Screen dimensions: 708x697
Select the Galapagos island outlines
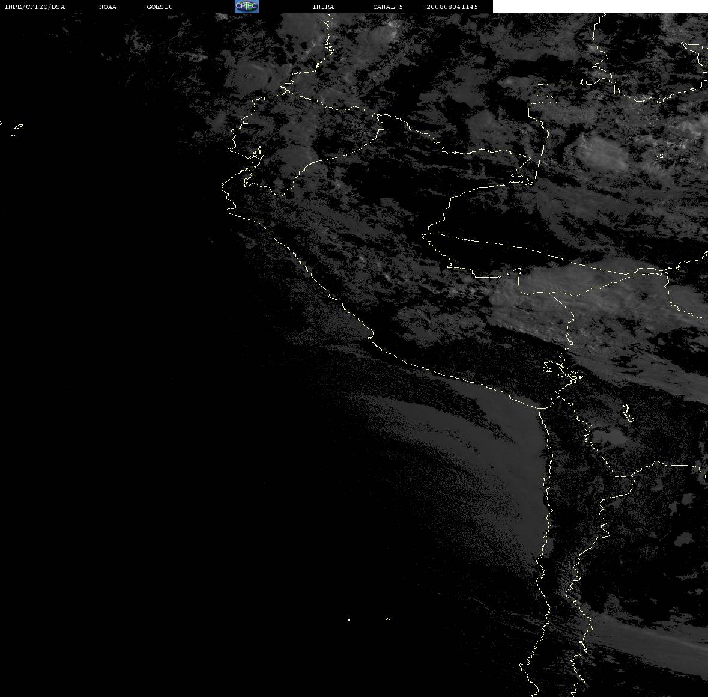point(14,129)
